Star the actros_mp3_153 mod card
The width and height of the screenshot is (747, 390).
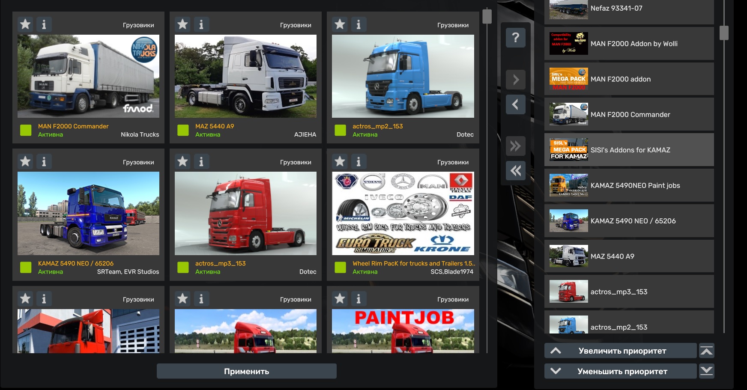click(183, 161)
